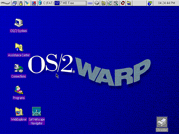Open the OS/2 Warp menu button
The height and width of the screenshot is (134, 179).
(x=6, y=3)
